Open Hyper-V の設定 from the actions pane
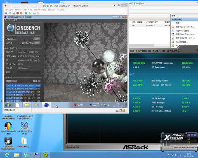The width and height of the screenshot is (198, 158). tap(183, 30)
